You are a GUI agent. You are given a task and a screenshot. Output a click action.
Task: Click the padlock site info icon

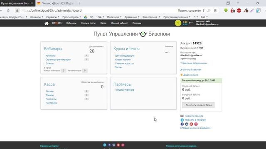[x=17, y=10]
